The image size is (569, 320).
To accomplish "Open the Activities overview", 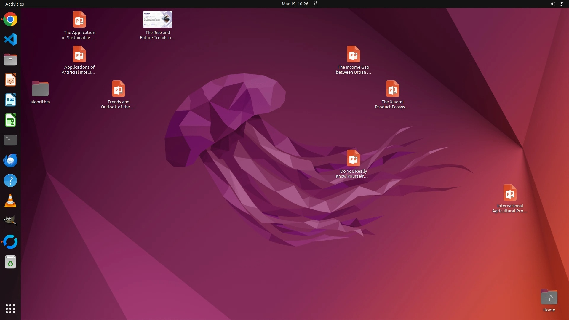I will click(15, 4).
